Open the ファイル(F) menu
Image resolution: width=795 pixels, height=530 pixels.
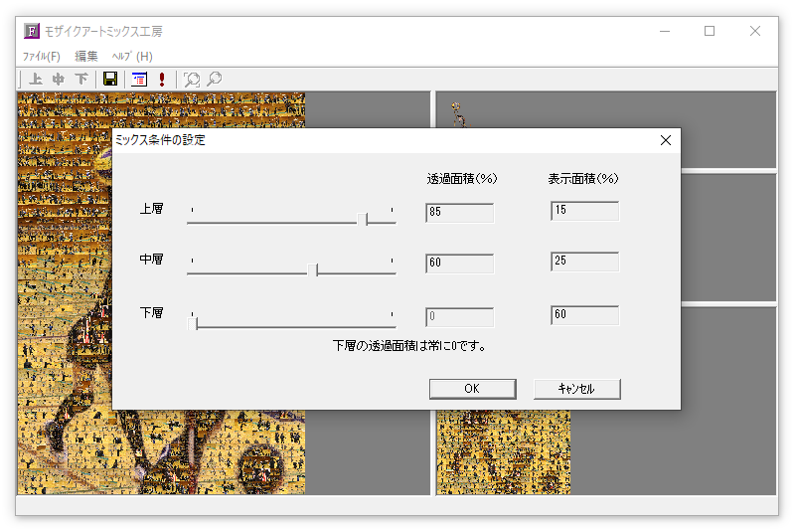[41, 57]
